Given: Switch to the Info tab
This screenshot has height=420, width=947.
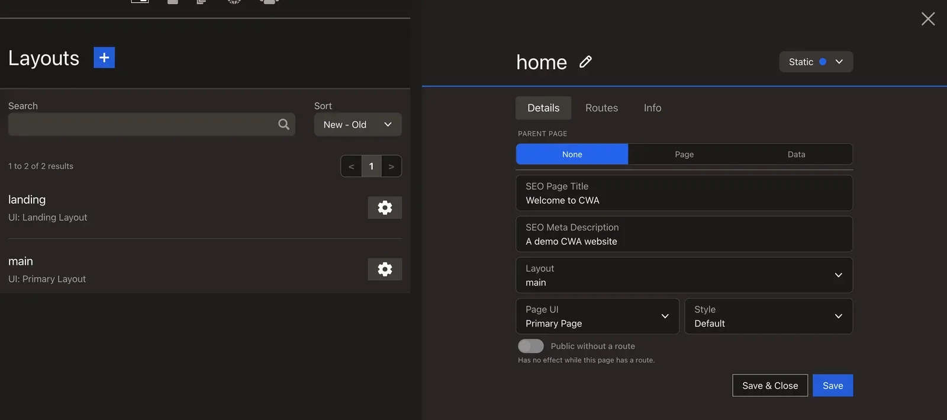Looking at the screenshot, I should coord(652,108).
